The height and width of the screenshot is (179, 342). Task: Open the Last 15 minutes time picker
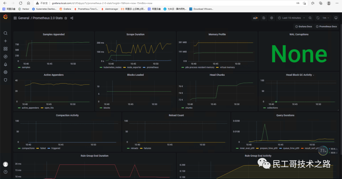291,18
